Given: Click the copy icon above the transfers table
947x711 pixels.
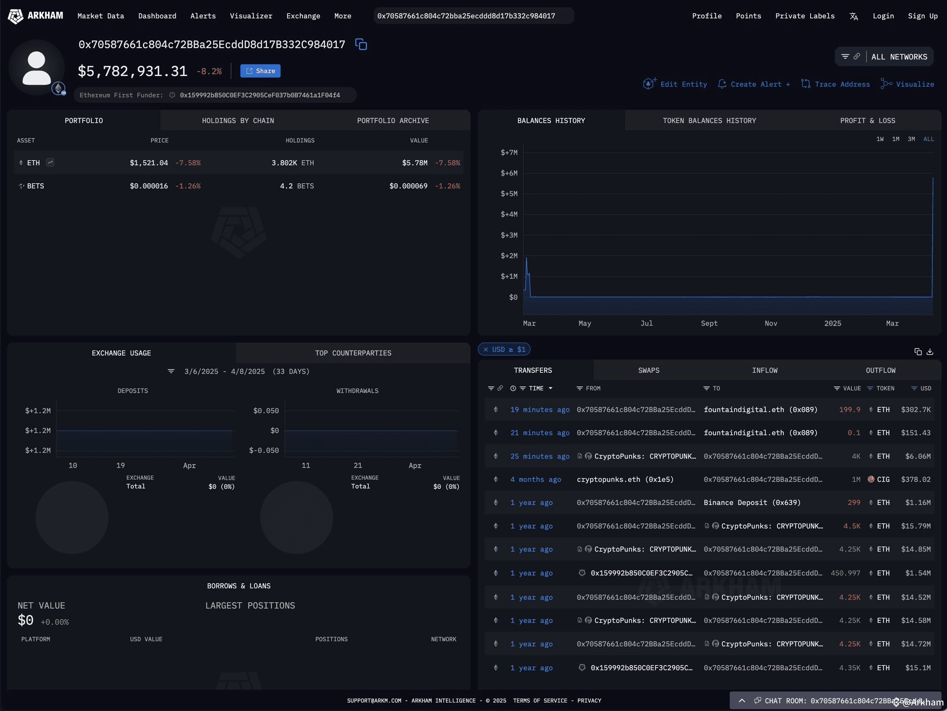Looking at the screenshot, I should (x=918, y=351).
